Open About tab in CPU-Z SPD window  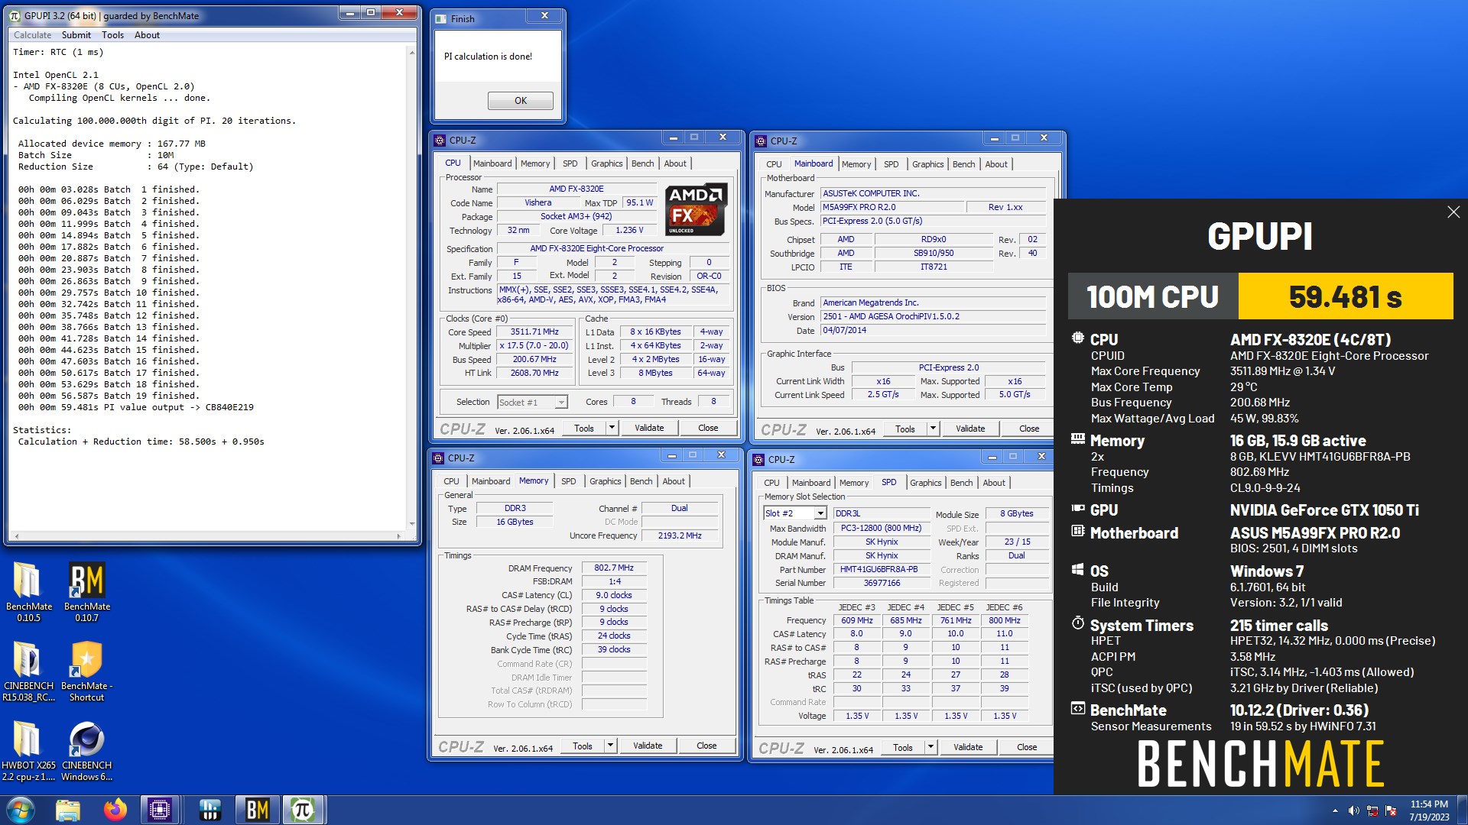point(994,483)
